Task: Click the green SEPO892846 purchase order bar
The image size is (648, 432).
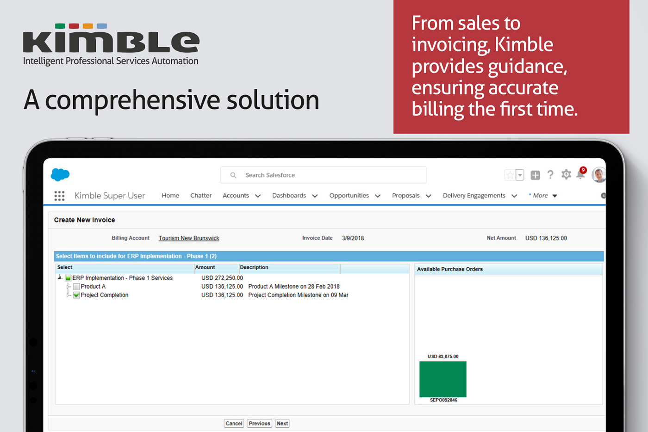Action: click(443, 379)
